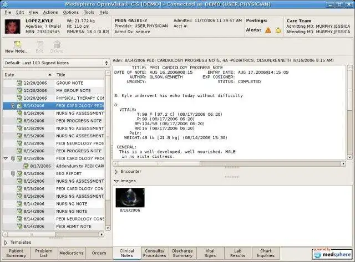The height and width of the screenshot is (262, 355).
Task: Click notes list vertical scrollbar thumb
Action: [108, 137]
